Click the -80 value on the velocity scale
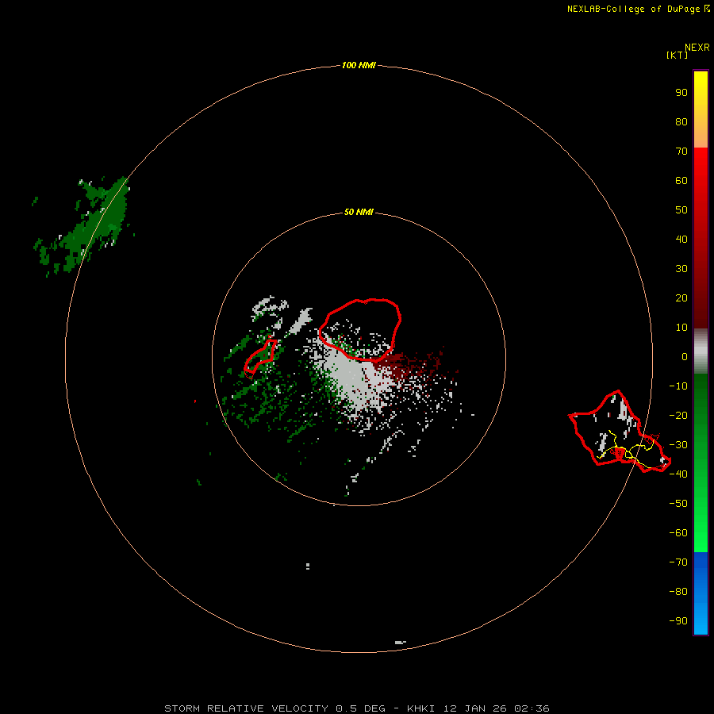714x714 pixels. 678,592
